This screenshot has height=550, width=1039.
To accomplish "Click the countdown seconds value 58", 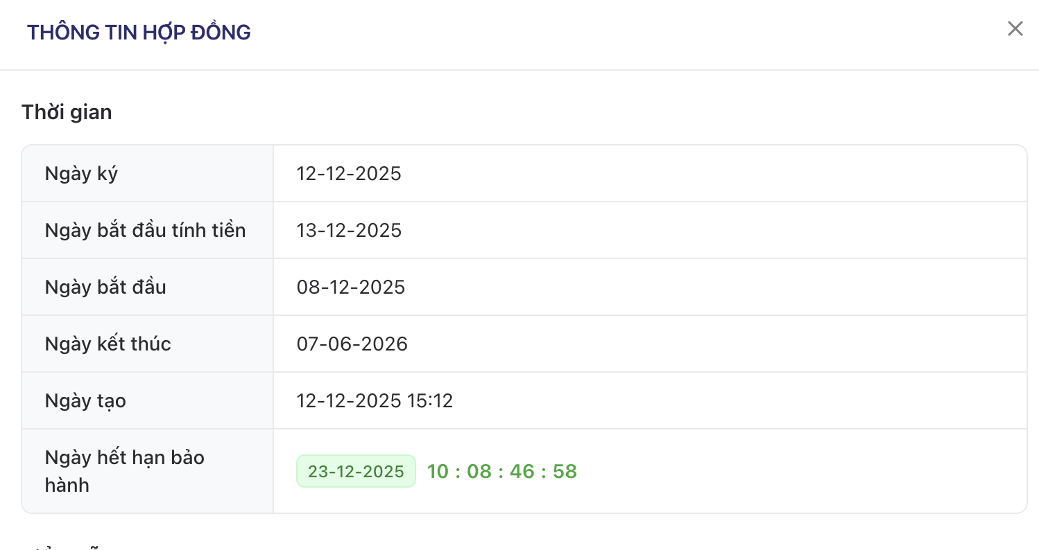I will pyautogui.click(x=565, y=472).
